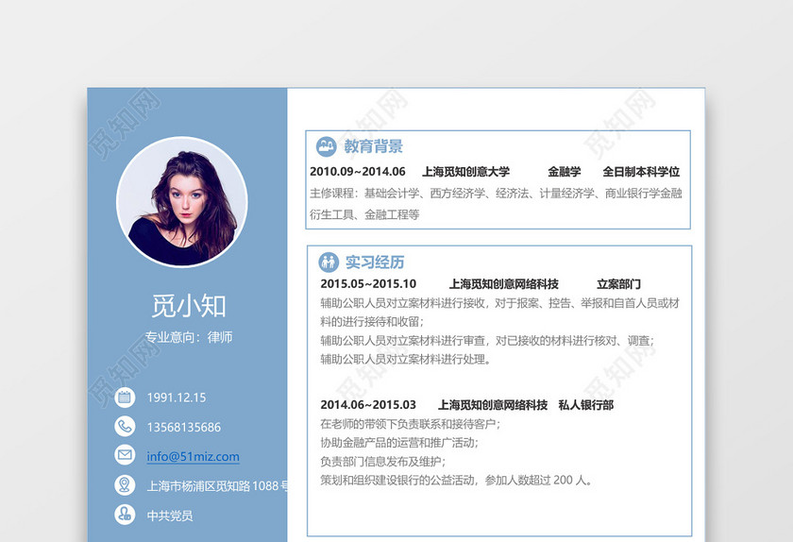Select the circular profile photo
Screen dimensions: 793x542
coord(182,201)
